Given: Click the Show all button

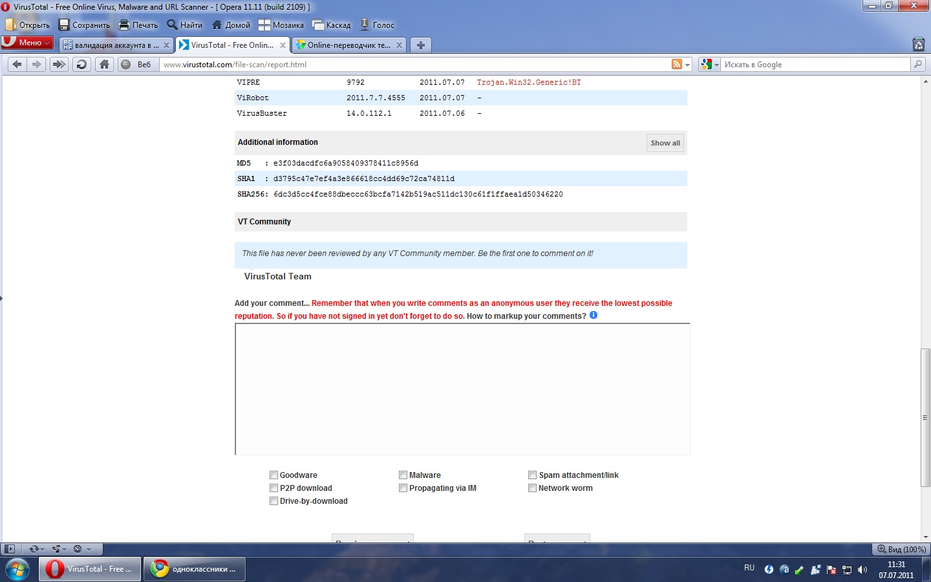Looking at the screenshot, I should [665, 143].
